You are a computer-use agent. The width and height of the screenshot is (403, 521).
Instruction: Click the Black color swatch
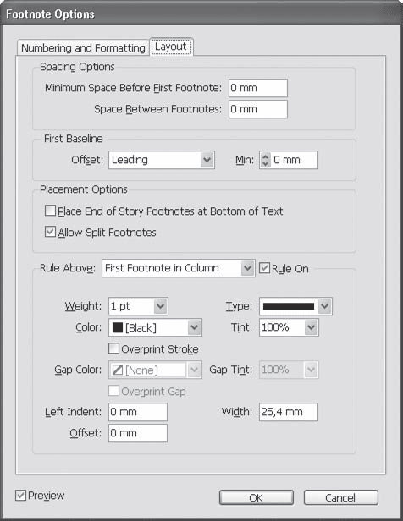[118, 327]
